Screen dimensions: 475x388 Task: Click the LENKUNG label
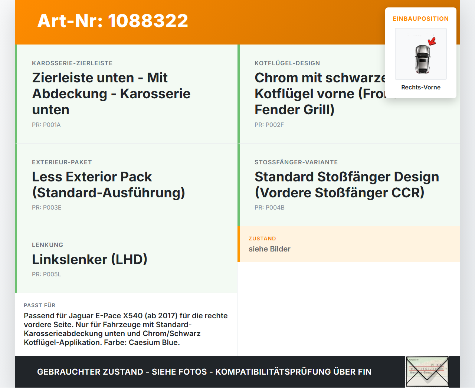[47, 245]
